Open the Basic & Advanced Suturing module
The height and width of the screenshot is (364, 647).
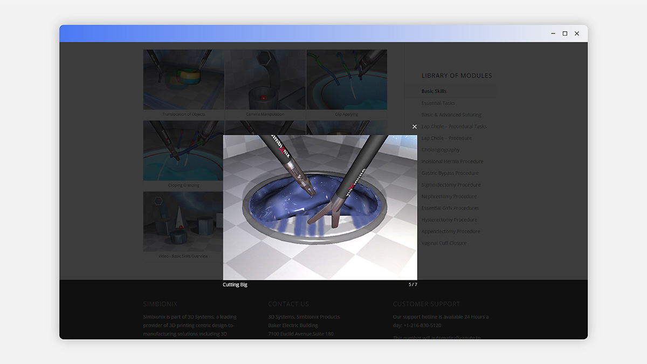coord(451,115)
